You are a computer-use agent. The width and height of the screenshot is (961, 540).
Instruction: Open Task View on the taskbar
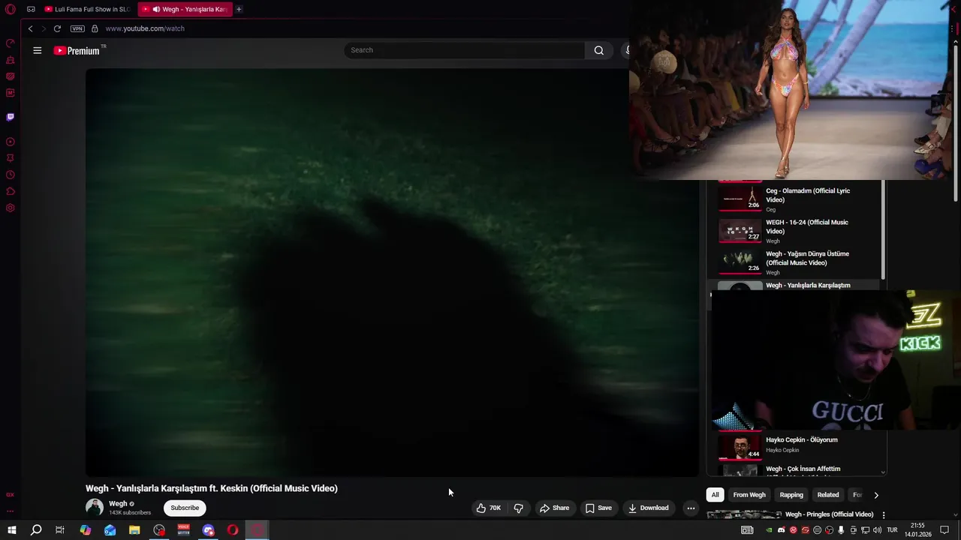(60, 530)
